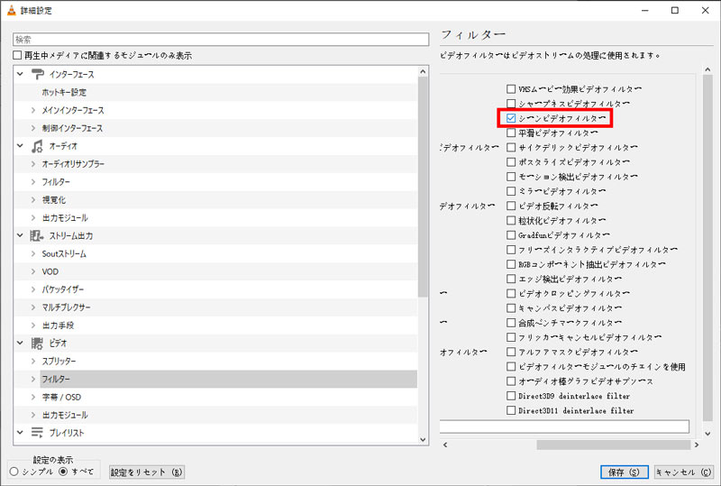Open the ホットキー設定 tree entry
The height and width of the screenshot is (486, 721).
64,92
